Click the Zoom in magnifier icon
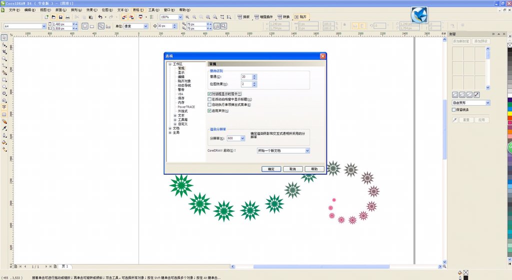512x280 pixels. pyautogui.click(x=187, y=17)
